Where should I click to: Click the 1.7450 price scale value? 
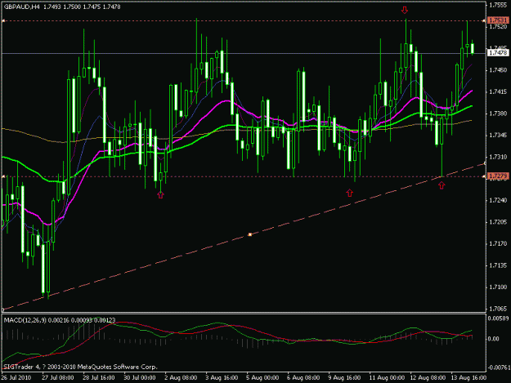(x=498, y=70)
